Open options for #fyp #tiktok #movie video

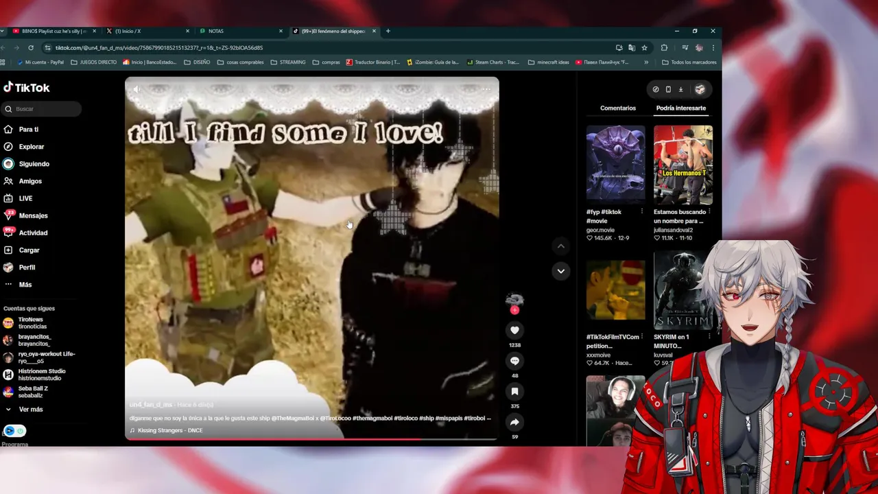coord(642,211)
